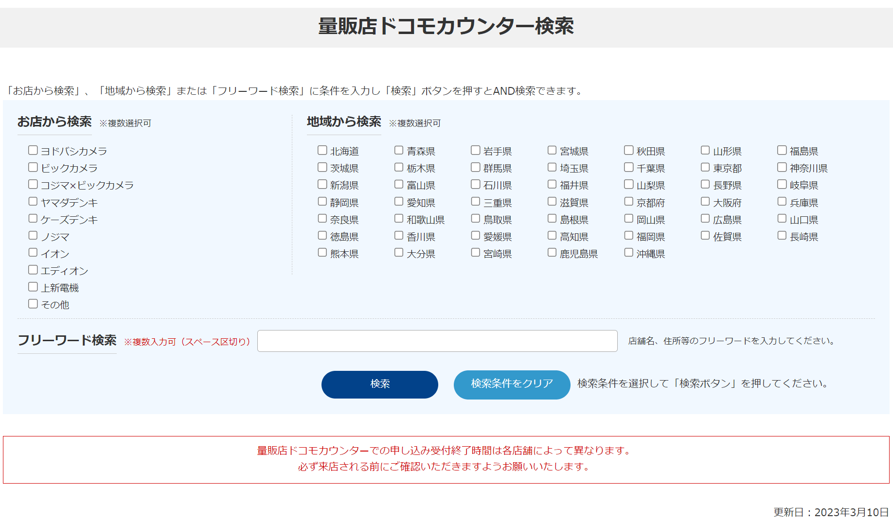The height and width of the screenshot is (522, 893).
Task: Check the 神奈川県 checkbox
Action: [782, 167]
